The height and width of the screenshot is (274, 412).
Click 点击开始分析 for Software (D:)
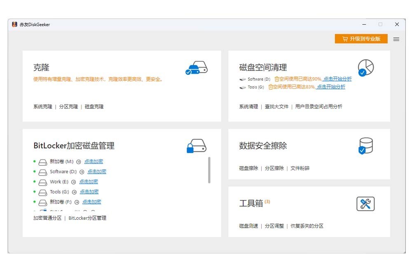point(337,79)
